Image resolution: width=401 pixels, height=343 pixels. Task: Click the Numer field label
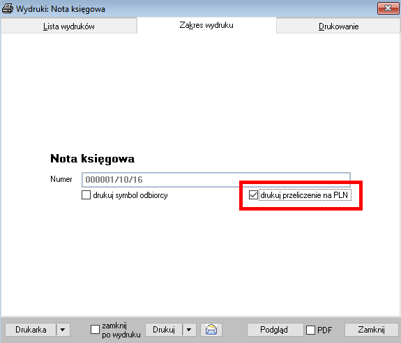(61, 179)
